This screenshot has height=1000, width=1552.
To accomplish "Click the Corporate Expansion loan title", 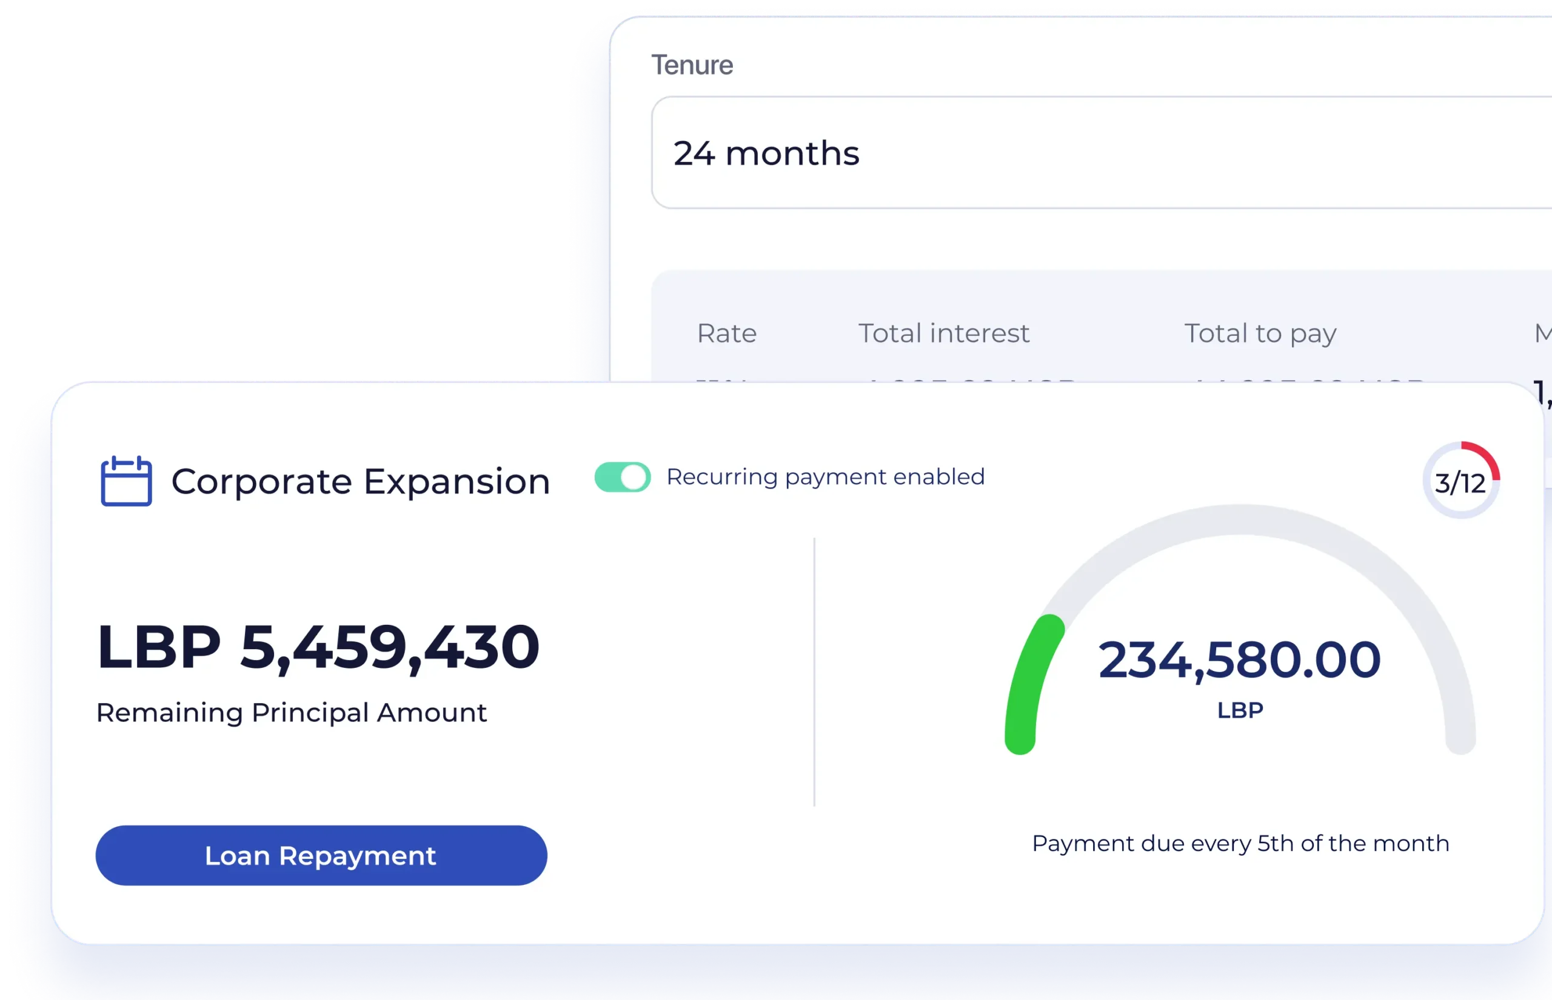I will [x=360, y=482].
